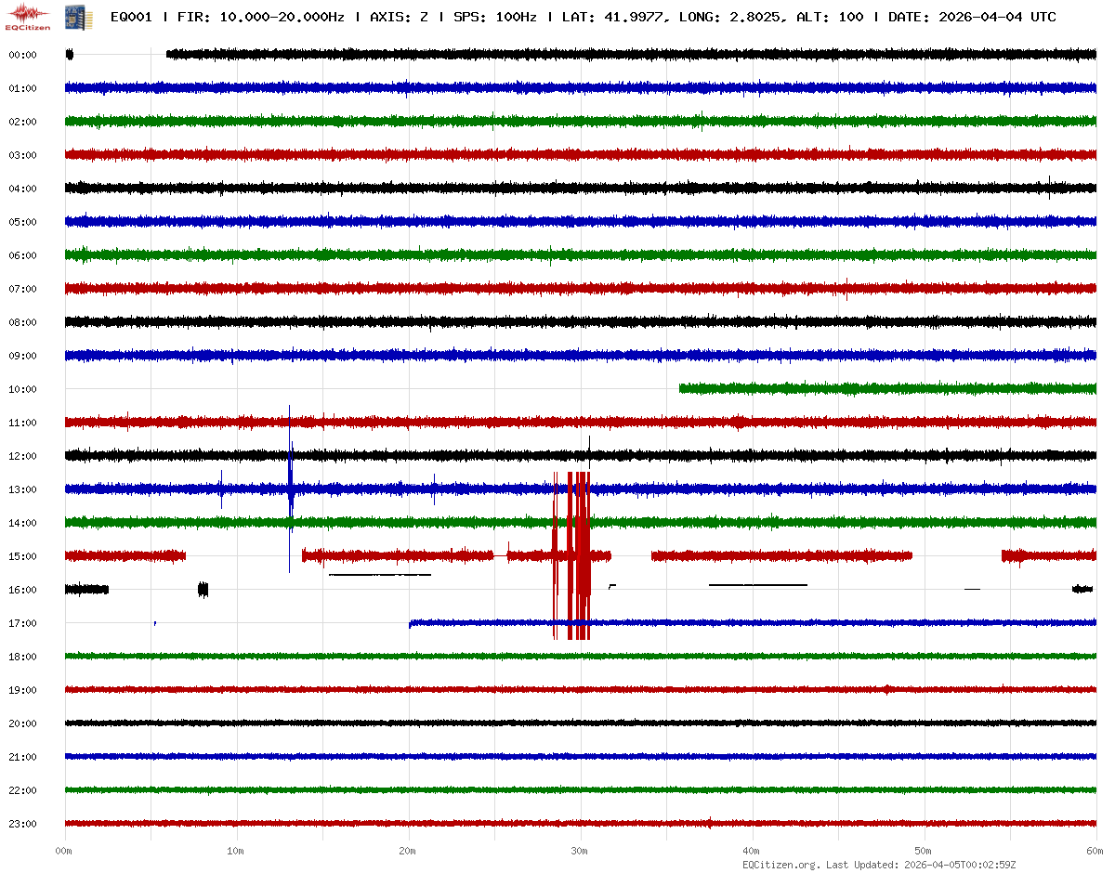Click the sensor device icon beside the logo
This screenshot has height=873, width=1115.
point(72,16)
